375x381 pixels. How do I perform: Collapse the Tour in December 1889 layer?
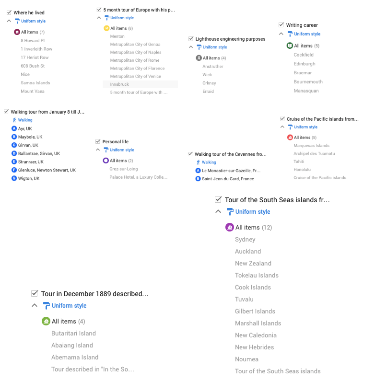tap(34, 305)
